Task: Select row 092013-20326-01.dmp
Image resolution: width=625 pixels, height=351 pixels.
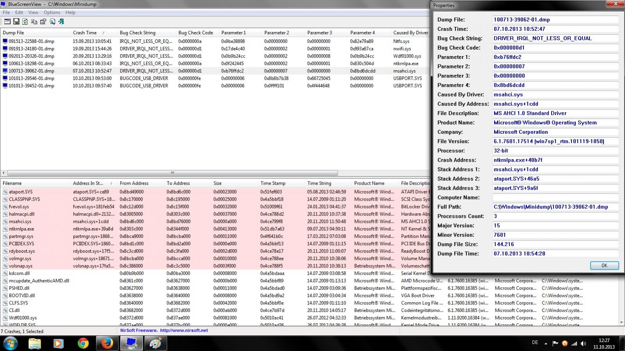Action: [x=215, y=56]
